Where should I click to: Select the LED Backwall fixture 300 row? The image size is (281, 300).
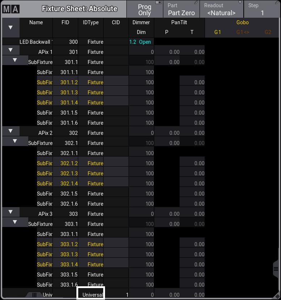click(65, 42)
